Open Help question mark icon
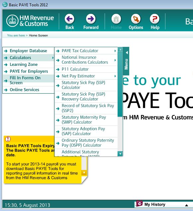Image resolution: width=193 pixels, height=211 pixels. click(155, 19)
